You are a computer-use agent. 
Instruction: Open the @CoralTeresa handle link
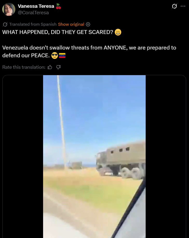33,13
